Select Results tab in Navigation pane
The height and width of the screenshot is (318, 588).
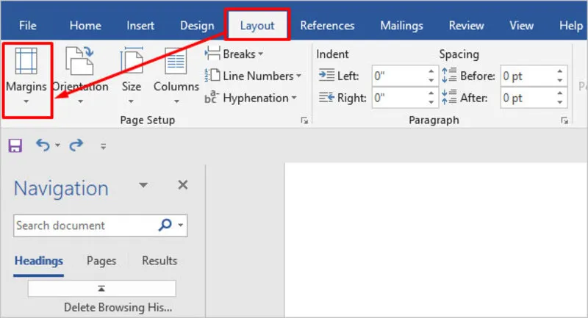tap(159, 261)
